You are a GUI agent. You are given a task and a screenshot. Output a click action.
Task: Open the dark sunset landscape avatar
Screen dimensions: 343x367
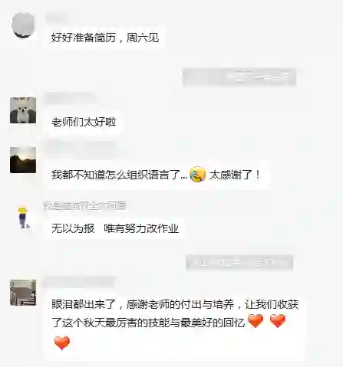pos(23,160)
